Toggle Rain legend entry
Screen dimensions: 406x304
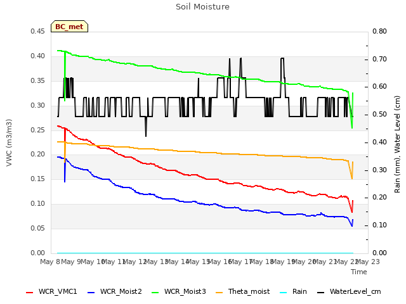pos(293,291)
